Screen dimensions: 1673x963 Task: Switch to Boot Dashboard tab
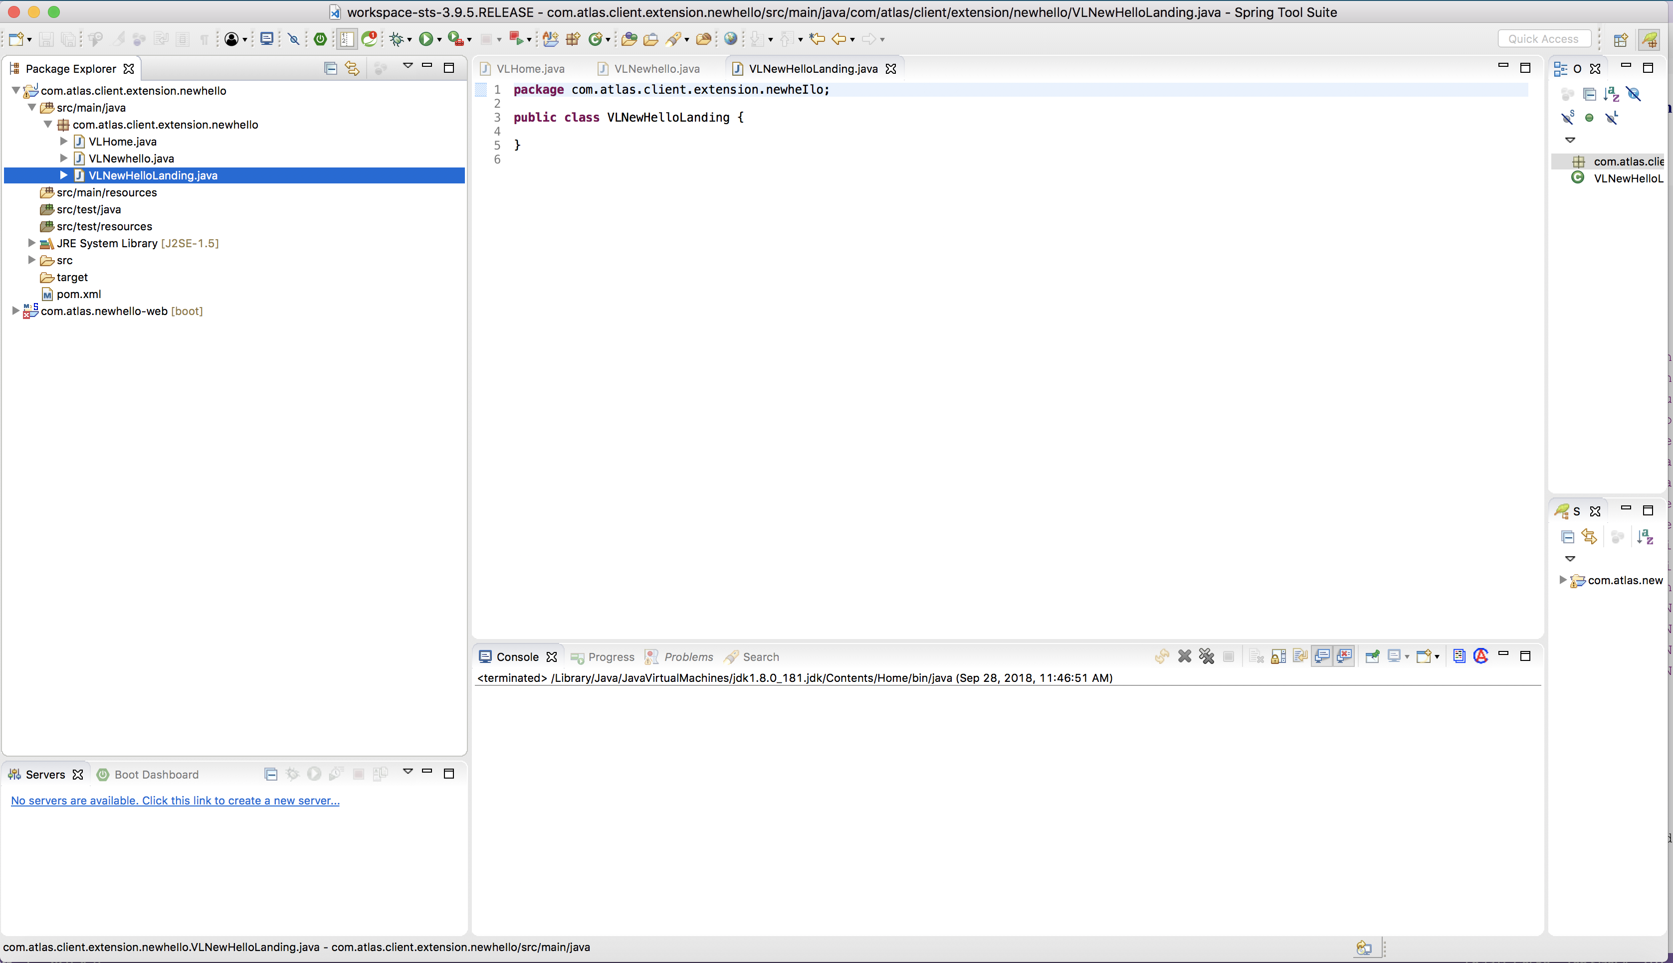pyautogui.click(x=148, y=774)
